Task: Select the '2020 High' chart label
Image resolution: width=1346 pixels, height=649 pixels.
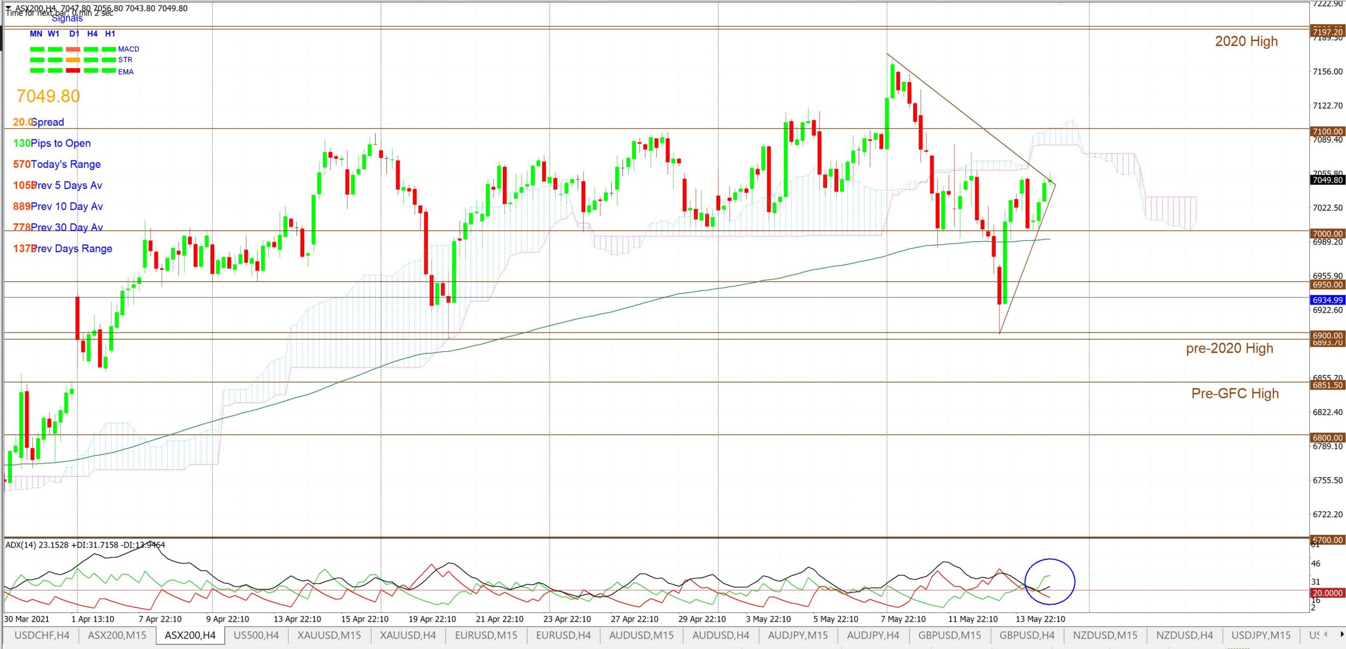Action: [1246, 41]
